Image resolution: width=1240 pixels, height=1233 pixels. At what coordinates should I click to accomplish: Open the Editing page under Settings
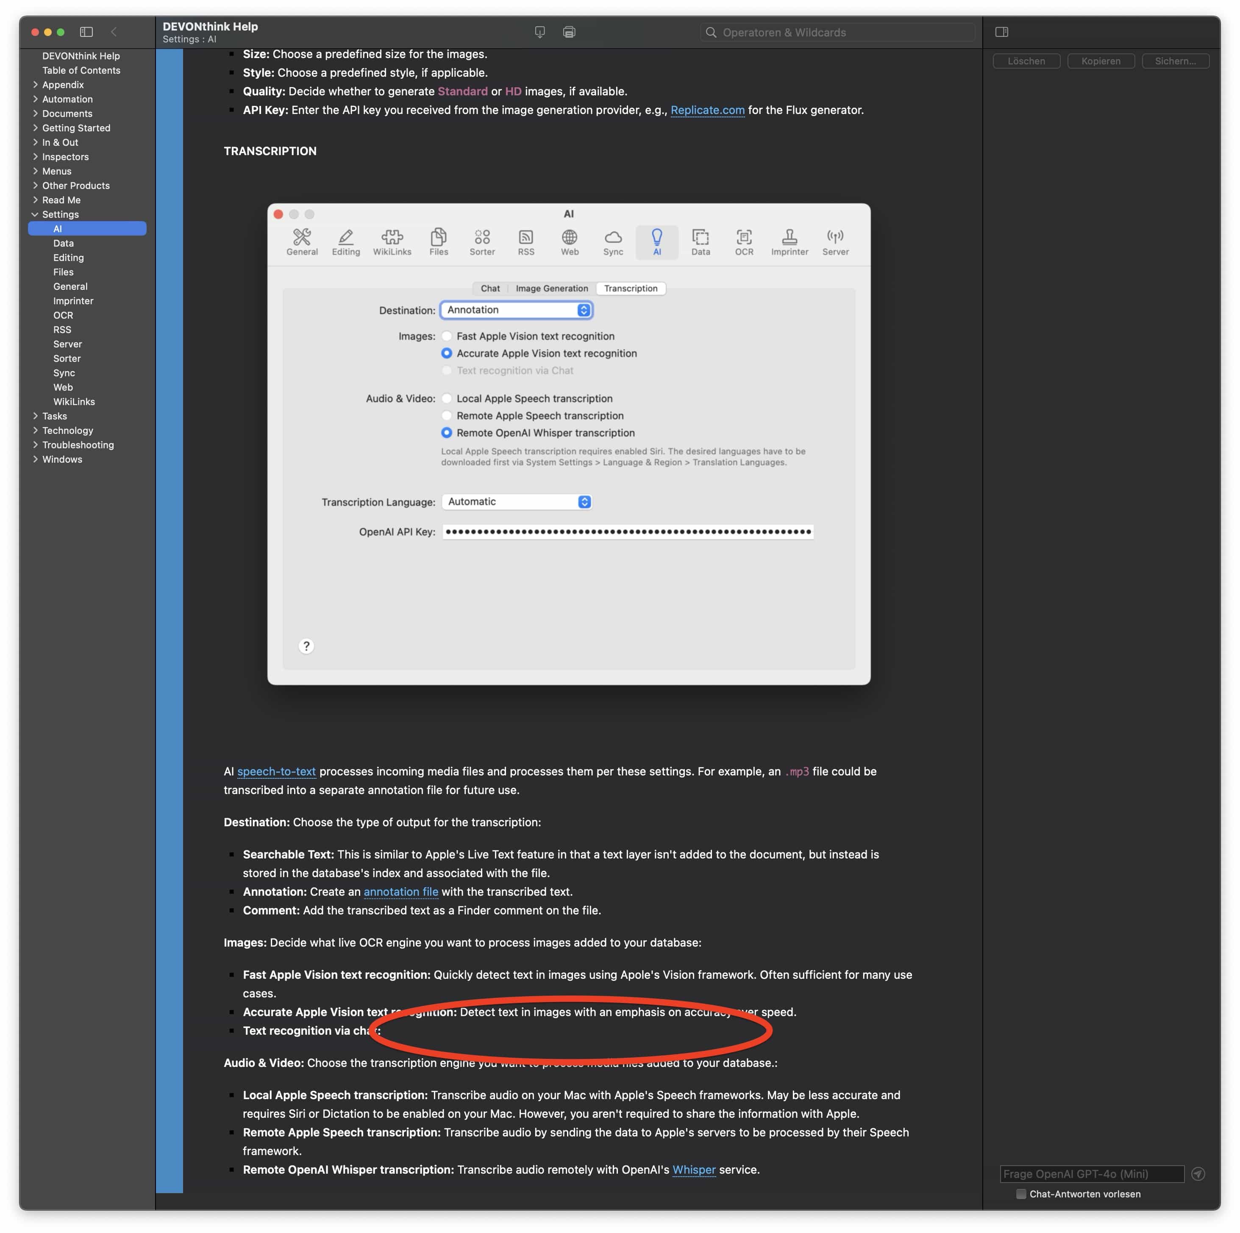(69, 257)
